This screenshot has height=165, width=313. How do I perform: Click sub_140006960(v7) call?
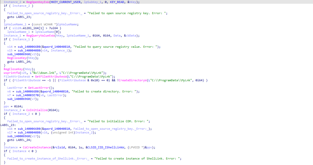click(x=23, y=99)
